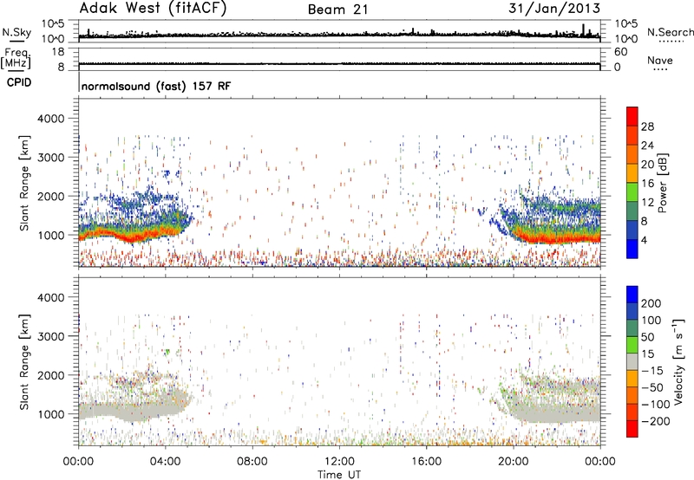
Task: Click the Power [dB] colorbar title
Action: (x=662, y=183)
